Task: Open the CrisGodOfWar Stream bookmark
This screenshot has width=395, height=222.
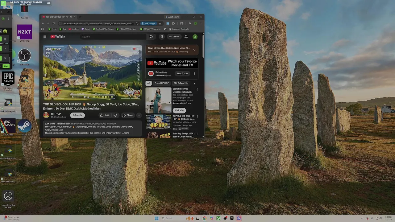Action: click(103, 29)
